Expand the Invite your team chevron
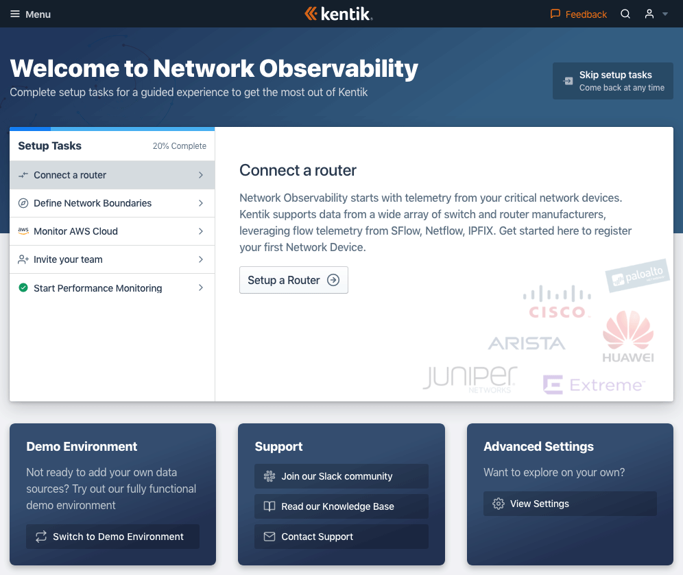Viewport: 683px width, 575px height. click(201, 259)
